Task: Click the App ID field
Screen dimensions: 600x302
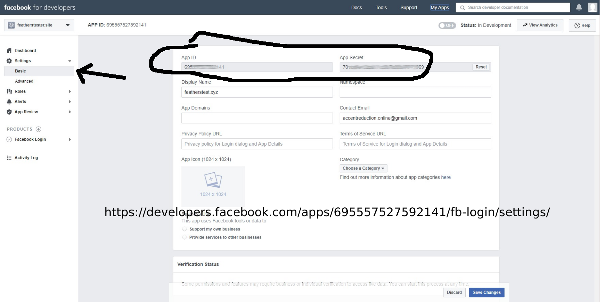Action: (257, 67)
